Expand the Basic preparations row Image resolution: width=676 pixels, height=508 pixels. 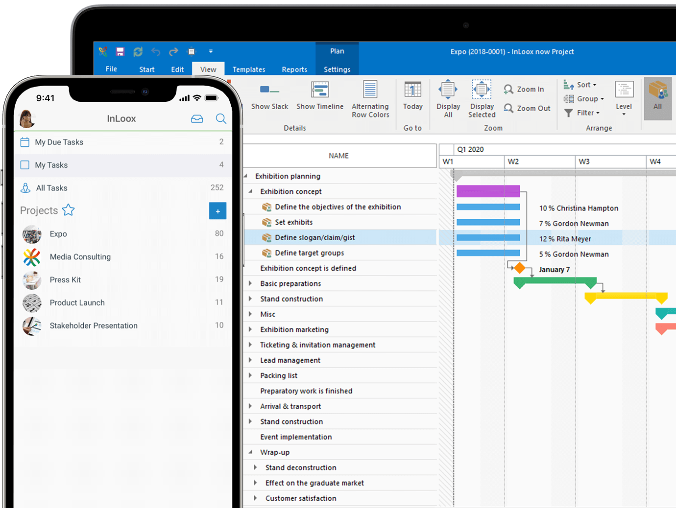point(250,283)
